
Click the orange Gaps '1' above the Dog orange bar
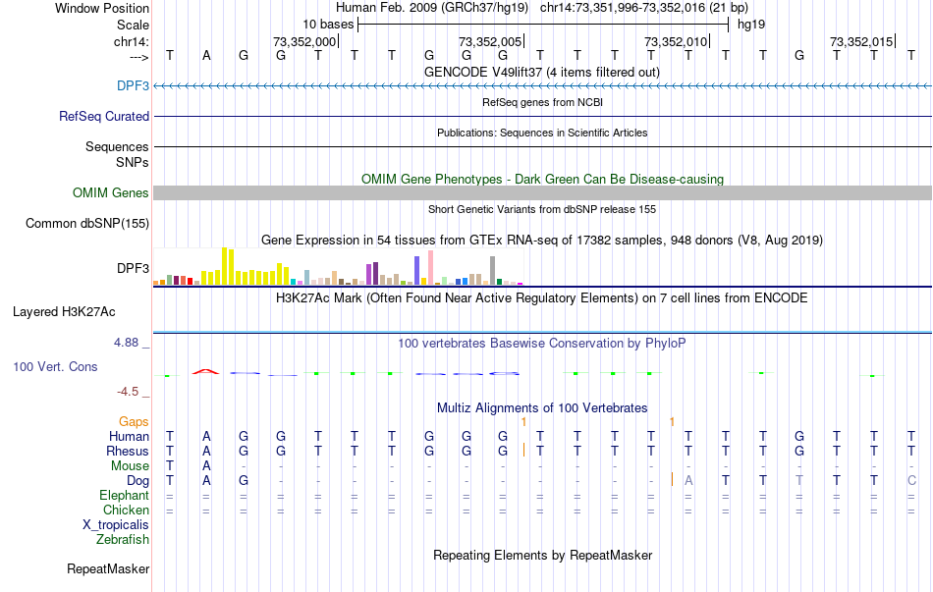coord(672,422)
